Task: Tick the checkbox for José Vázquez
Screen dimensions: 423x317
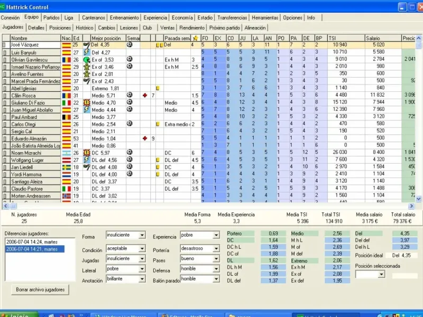Action: click(x=4, y=45)
